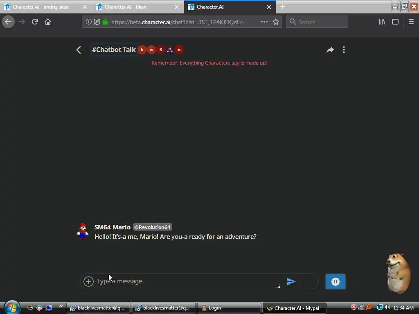Open the volume speaker tray icon
The height and width of the screenshot is (314, 419).
coord(387,307)
